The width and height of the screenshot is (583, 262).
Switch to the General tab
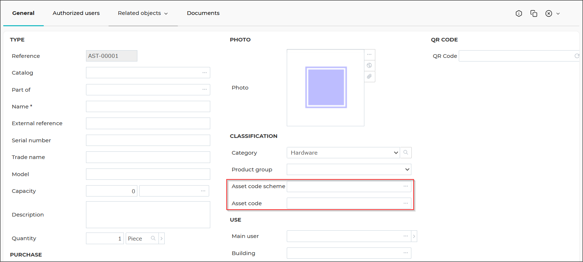(23, 13)
